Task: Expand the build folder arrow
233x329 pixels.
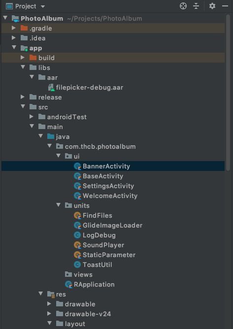Action: pos(23,58)
